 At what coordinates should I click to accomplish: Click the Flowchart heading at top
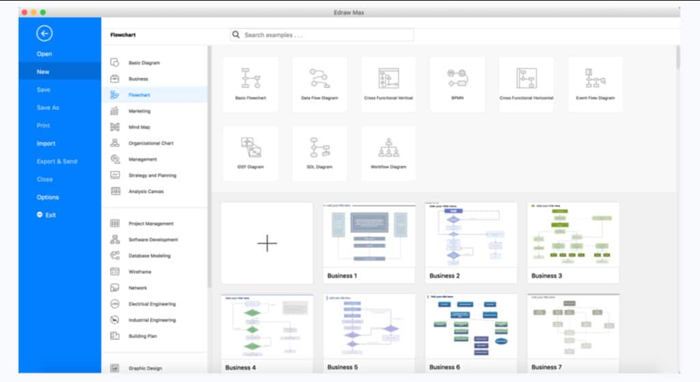pyautogui.click(x=123, y=35)
